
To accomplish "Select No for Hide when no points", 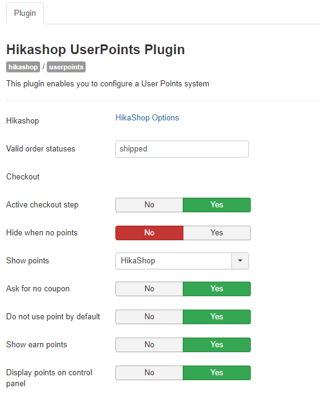I will coord(149,233).
